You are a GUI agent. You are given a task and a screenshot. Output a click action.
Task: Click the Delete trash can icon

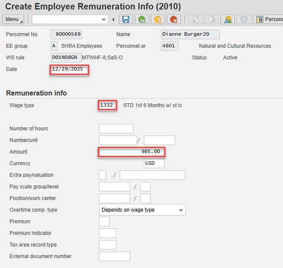(x=243, y=19)
